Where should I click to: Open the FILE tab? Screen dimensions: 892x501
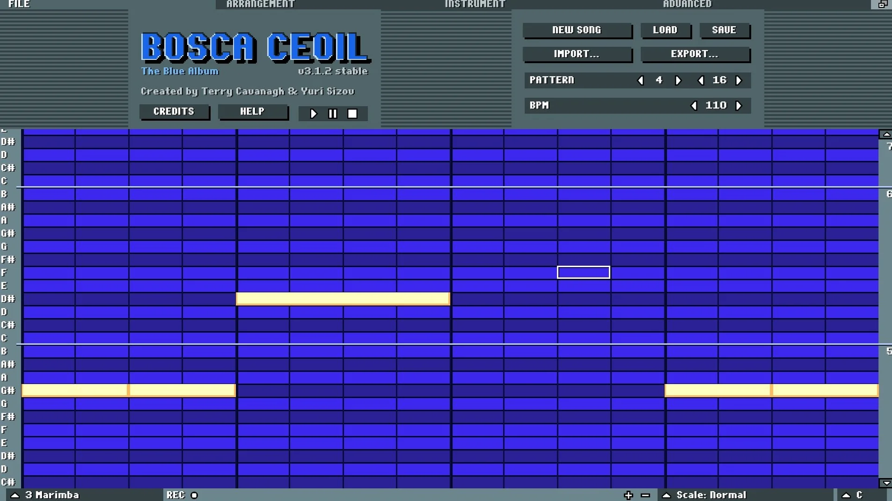19,4
